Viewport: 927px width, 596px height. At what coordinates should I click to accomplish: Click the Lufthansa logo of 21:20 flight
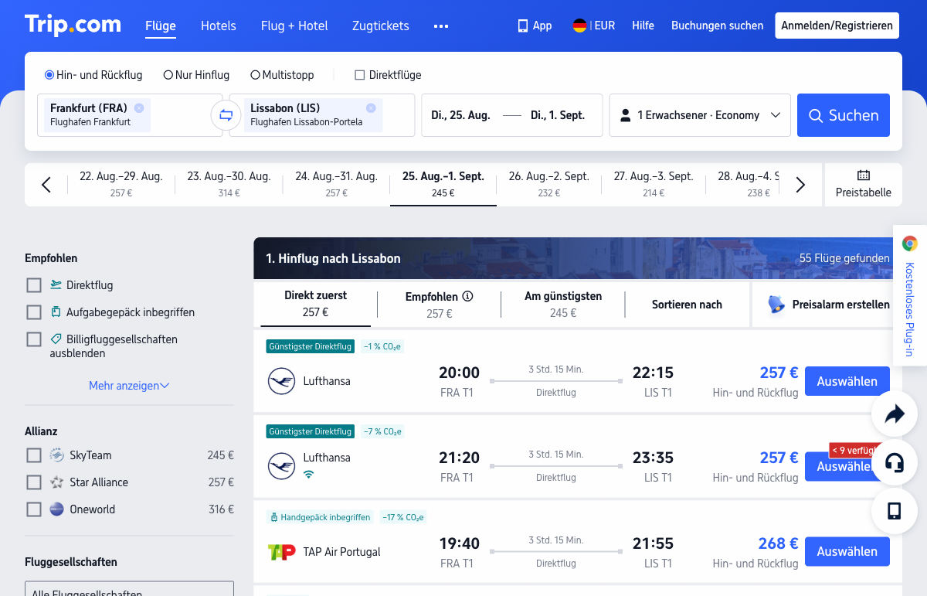point(281,466)
